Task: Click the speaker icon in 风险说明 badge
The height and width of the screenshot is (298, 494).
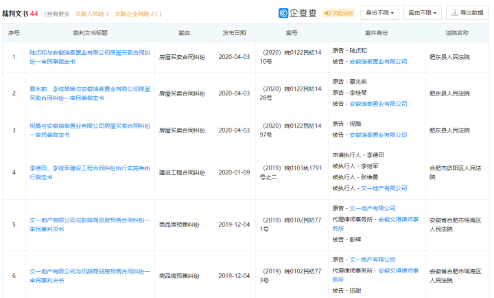Action: [x=328, y=13]
